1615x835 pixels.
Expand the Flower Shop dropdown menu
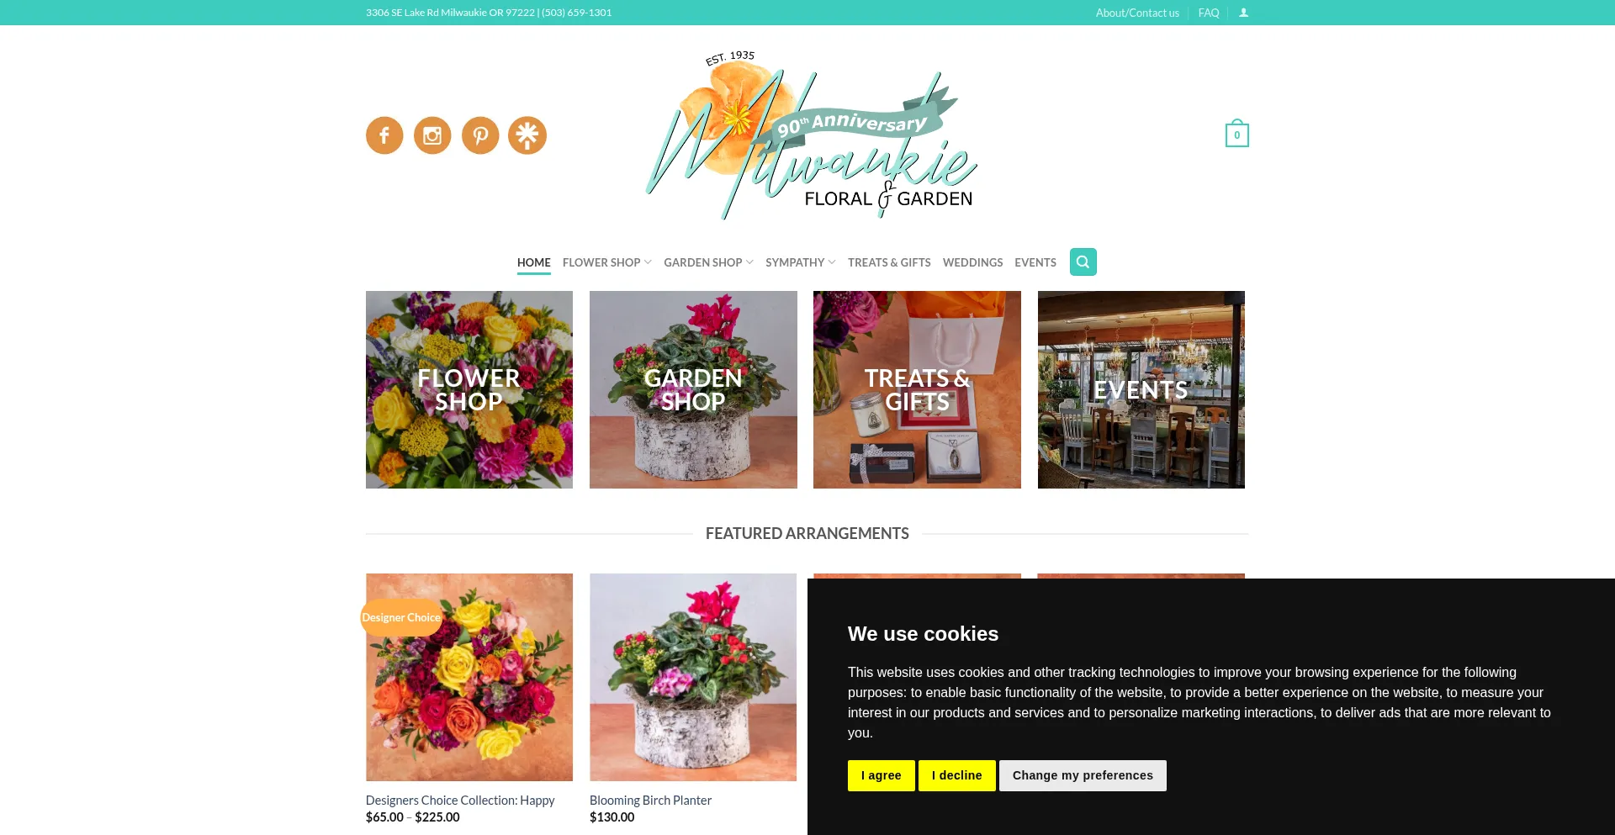pyautogui.click(x=607, y=262)
